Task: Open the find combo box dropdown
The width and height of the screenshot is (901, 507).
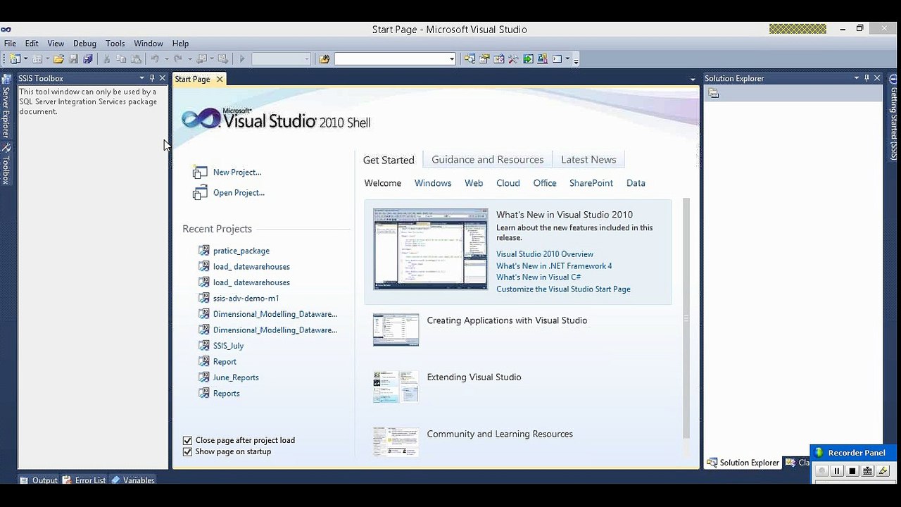Action: [x=452, y=59]
